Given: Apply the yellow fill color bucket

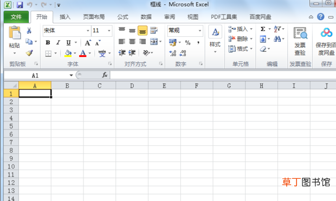Looking at the screenshot, I should [x=68, y=53].
